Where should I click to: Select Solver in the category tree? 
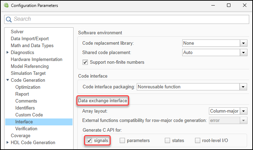coord(17,32)
